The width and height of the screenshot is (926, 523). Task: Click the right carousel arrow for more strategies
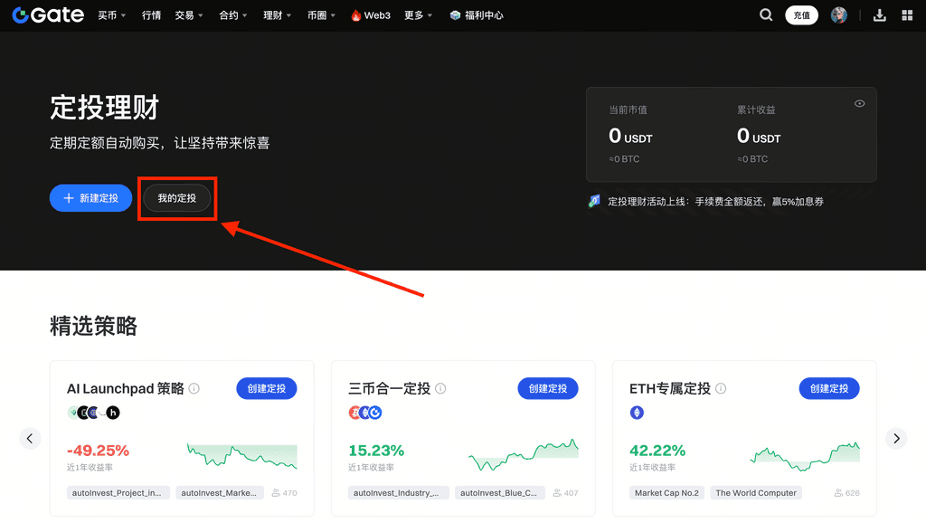[x=895, y=438]
